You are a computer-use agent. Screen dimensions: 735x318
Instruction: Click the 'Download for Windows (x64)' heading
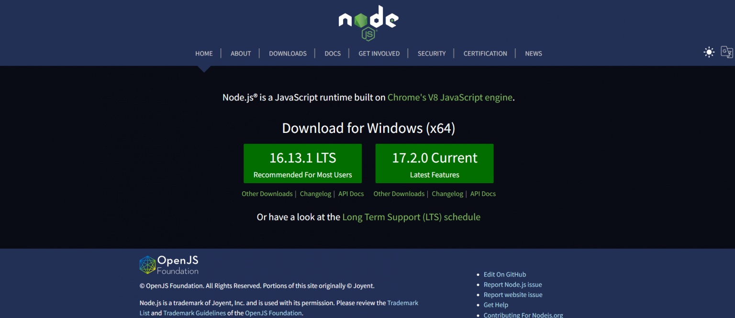(x=368, y=128)
